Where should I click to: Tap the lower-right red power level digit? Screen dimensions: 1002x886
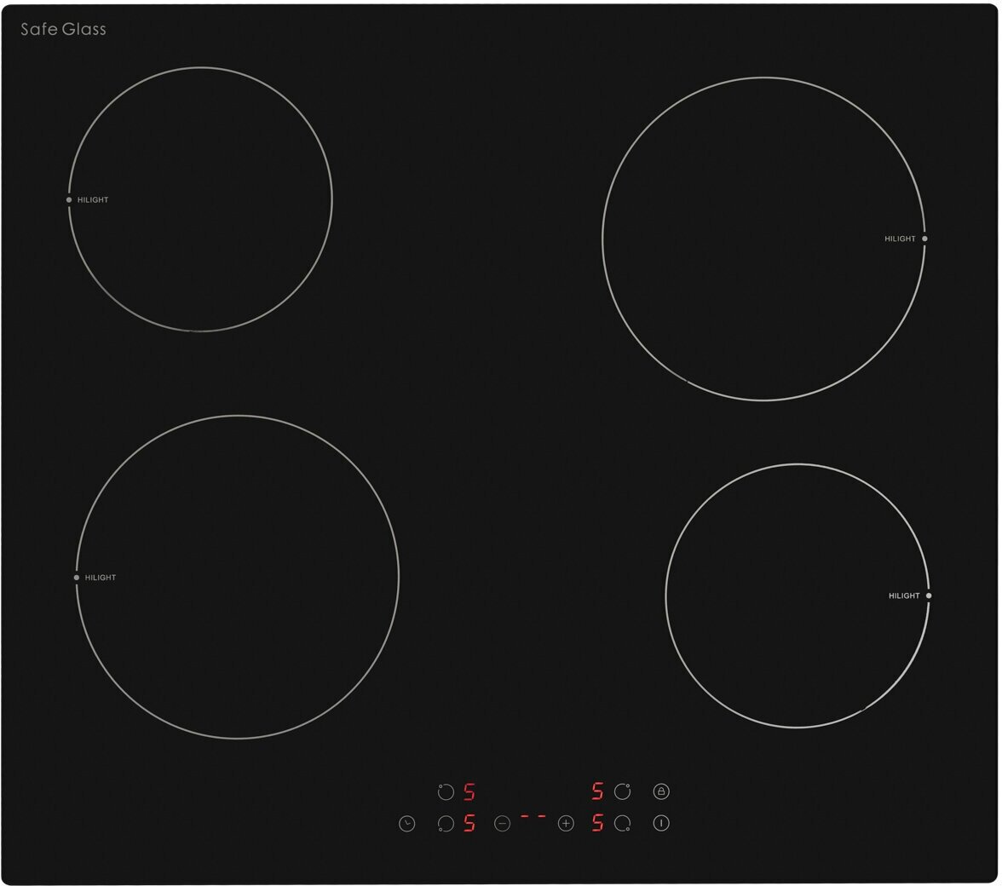tap(597, 823)
